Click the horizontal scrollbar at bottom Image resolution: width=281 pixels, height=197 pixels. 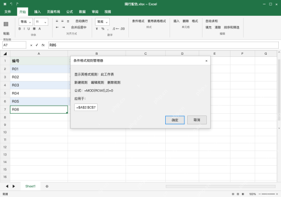click(221, 186)
